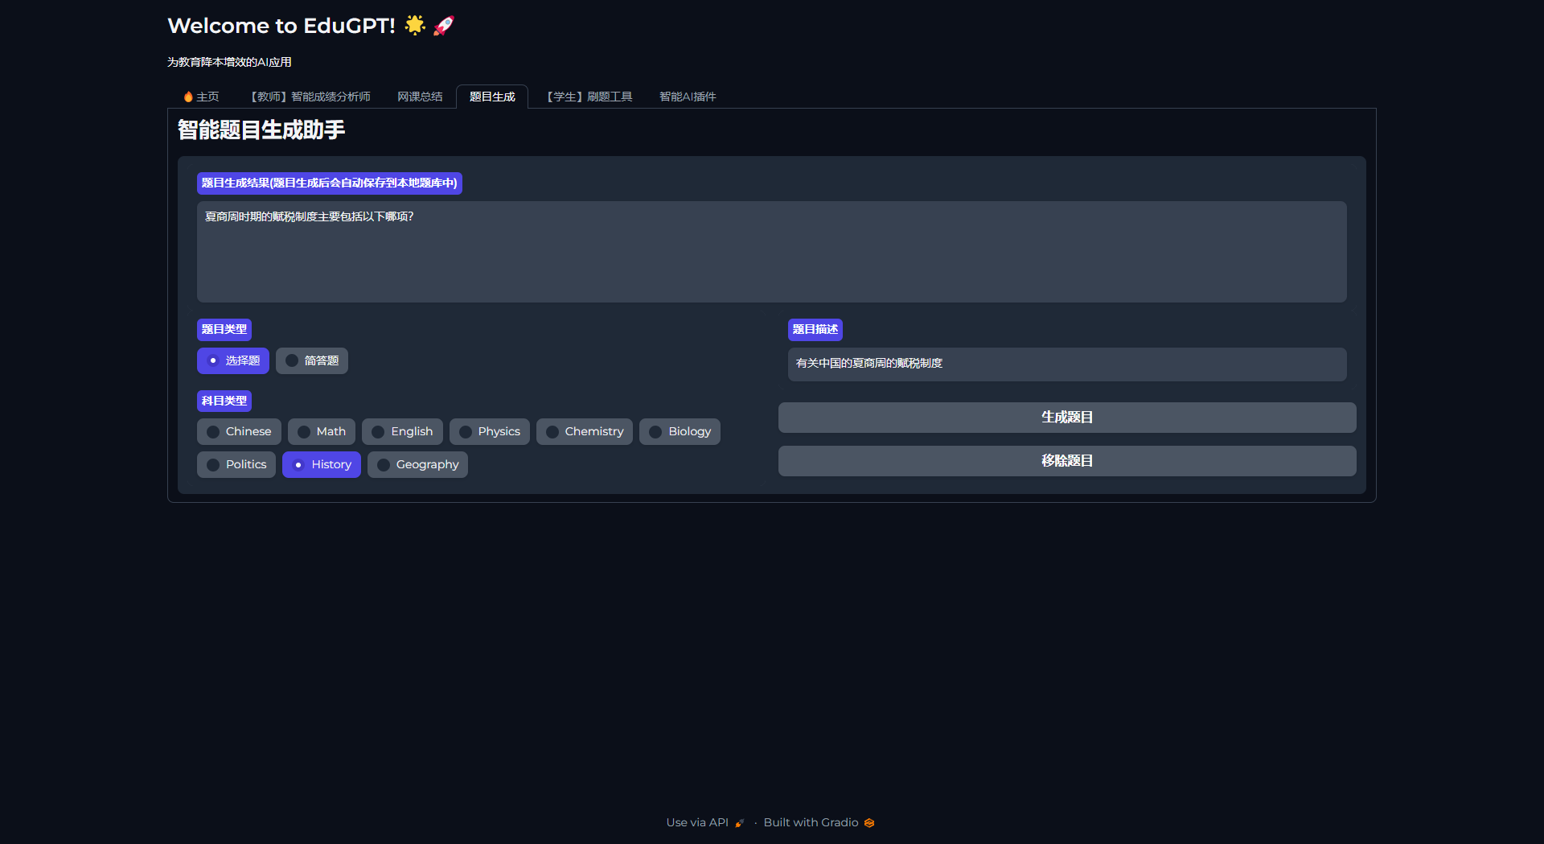Select the 简答题 question type
The width and height of the screenshot is (1544, 844).
[x=312, y=360]
